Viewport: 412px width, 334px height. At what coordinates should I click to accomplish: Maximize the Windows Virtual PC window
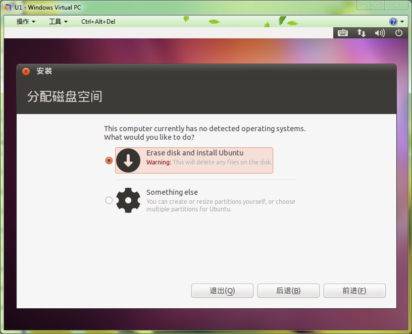tap(378, 5)
